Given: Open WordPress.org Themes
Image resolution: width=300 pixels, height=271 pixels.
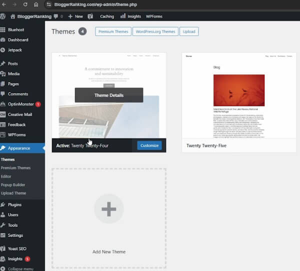Looking at the screenshot, I should click(x=155, y=31).
